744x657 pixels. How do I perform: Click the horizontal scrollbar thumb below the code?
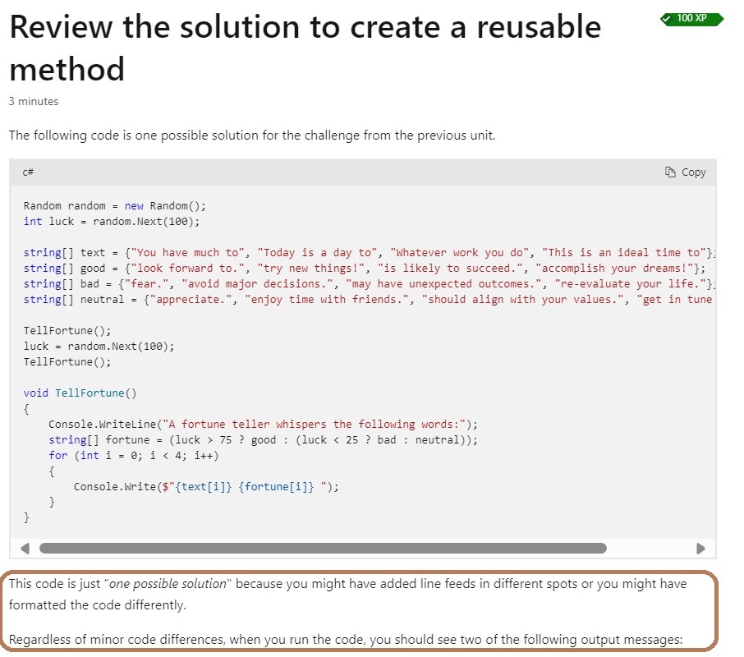(324, 547)
